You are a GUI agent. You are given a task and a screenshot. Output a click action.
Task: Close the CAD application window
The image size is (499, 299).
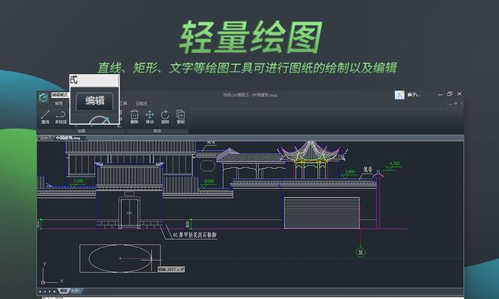pyautogui.click(x=459, y=94)
